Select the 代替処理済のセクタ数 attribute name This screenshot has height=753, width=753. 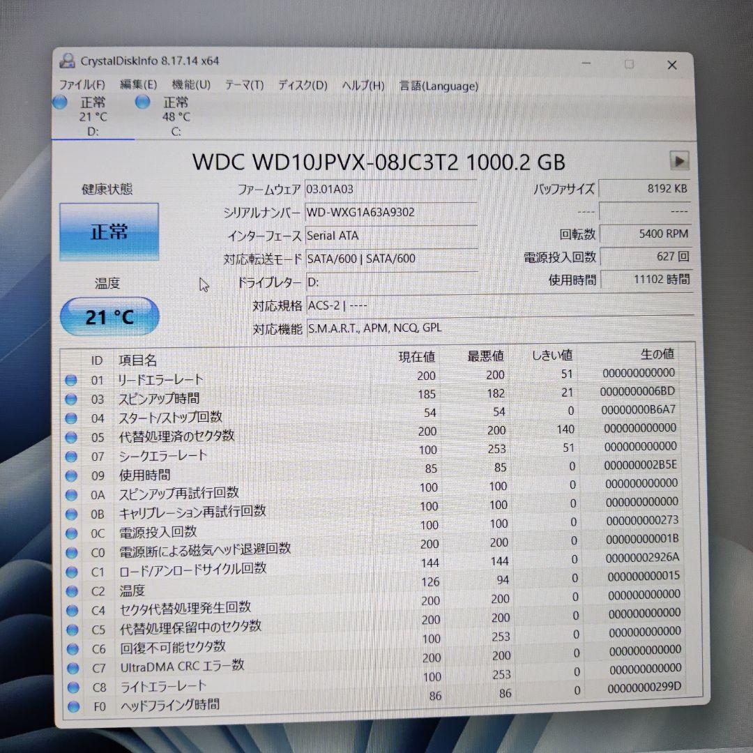tap(176, 436)
